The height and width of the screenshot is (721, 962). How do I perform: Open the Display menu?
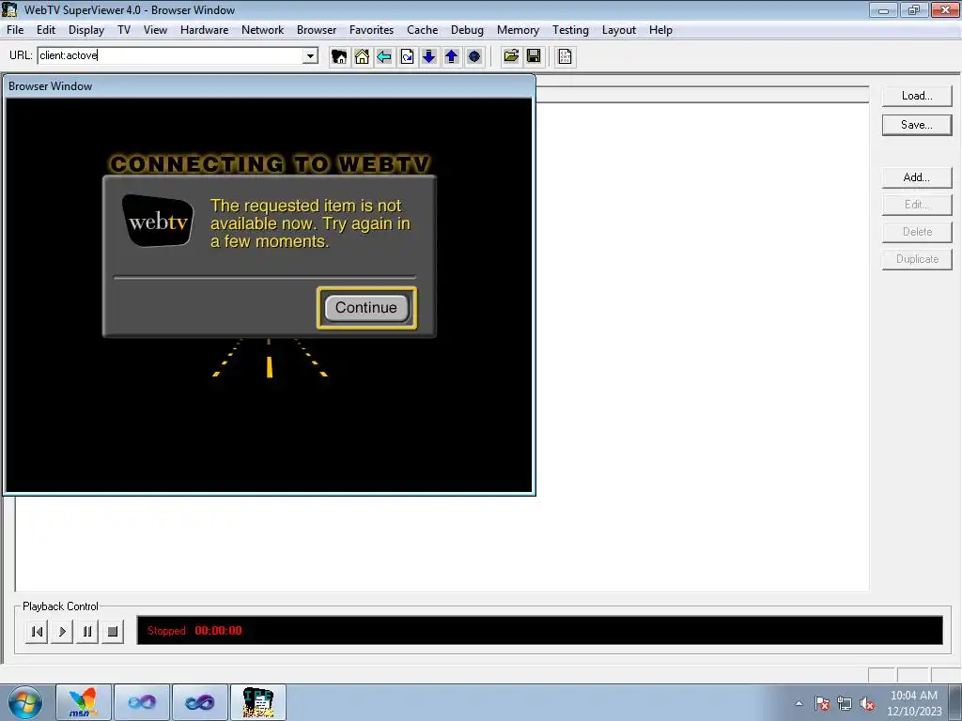click(x=86, y=30)
